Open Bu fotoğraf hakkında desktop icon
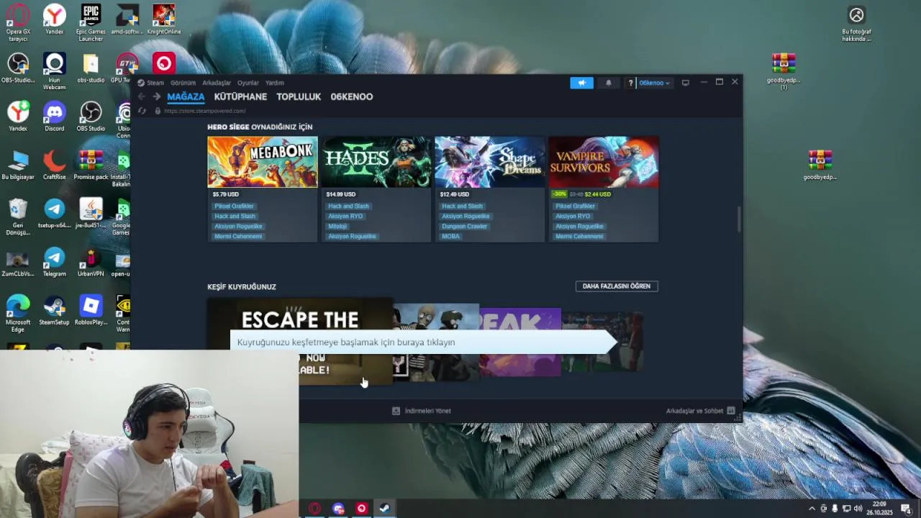The height and width of the screenshot is (518, 921). (x=856, y=24)
